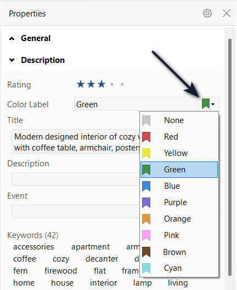Collapse the General section
This screenshot has width=237, height=290.
12,38
